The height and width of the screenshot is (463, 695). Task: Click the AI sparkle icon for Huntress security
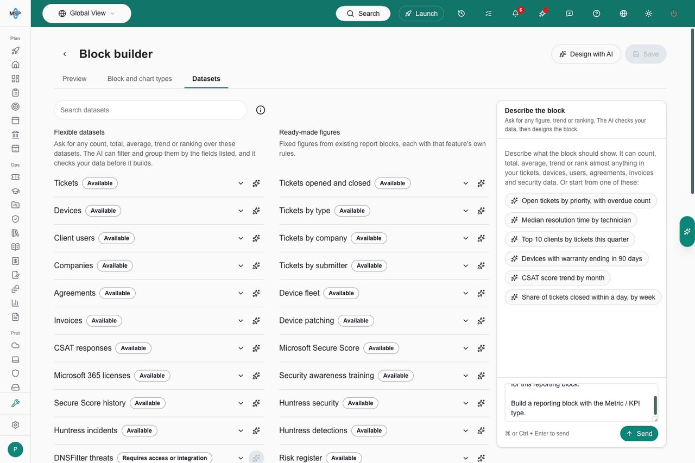(x=481, y=403)
